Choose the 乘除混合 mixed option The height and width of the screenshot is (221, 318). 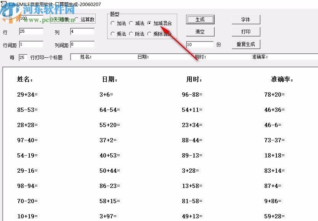coord(149,33)
